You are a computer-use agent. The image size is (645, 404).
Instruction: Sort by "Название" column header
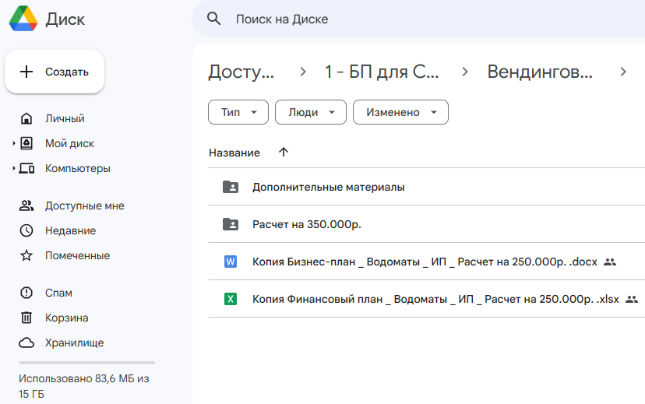tap(234, 153)
